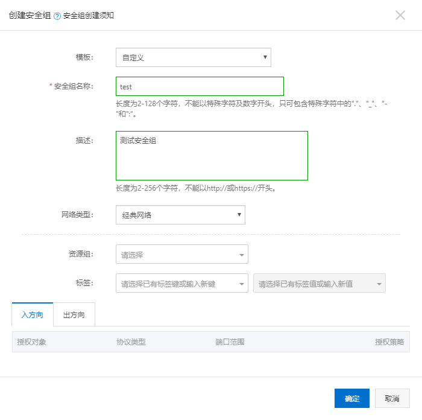Click the 资源组 field label
This screenshot has width=422, height=420.
[81, 254]
